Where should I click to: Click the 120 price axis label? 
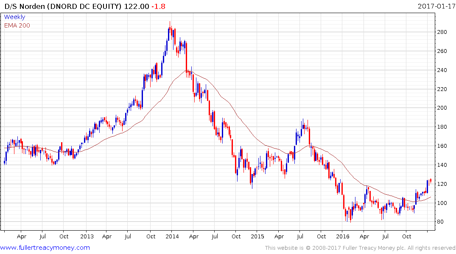(x=442, y=184)
